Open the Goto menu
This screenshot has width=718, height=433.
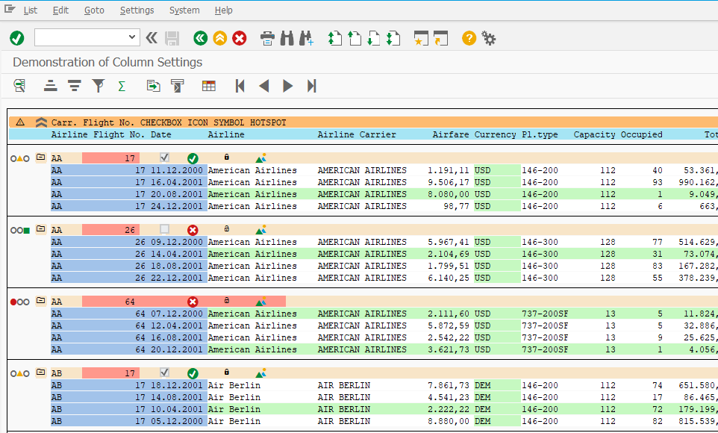pyautogui.click(x=94, y=10)
